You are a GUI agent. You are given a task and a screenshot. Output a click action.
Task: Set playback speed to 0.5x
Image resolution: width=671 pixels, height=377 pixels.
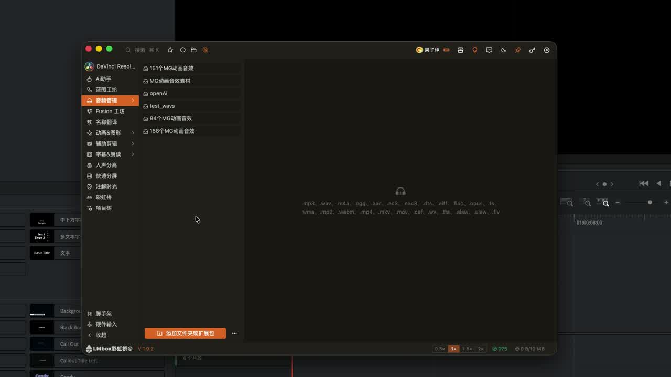click(440, 349)
